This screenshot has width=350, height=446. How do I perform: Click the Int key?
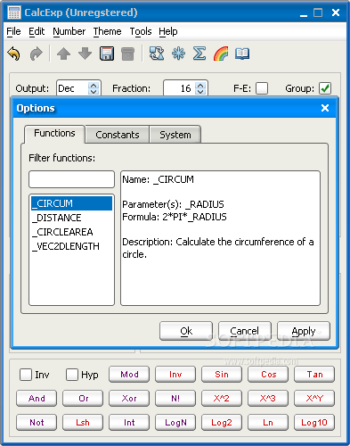pyautogui.click(x=129, y=423)
